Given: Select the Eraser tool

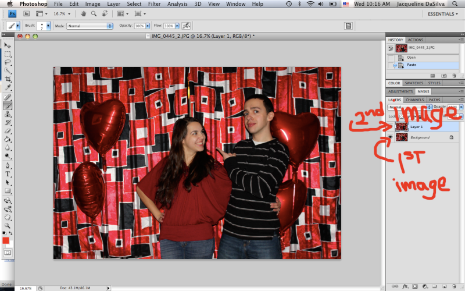Looking at the screenshot, I should coord(8,131).
